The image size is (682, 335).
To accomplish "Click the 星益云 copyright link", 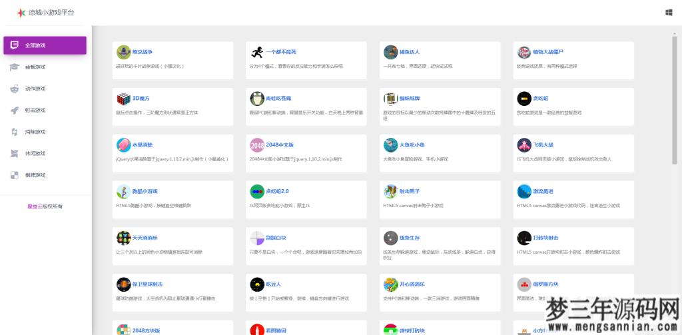I will click(35, 206).
